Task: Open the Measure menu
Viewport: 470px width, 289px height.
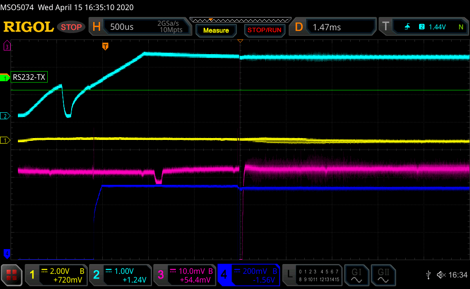Action: 216,30
